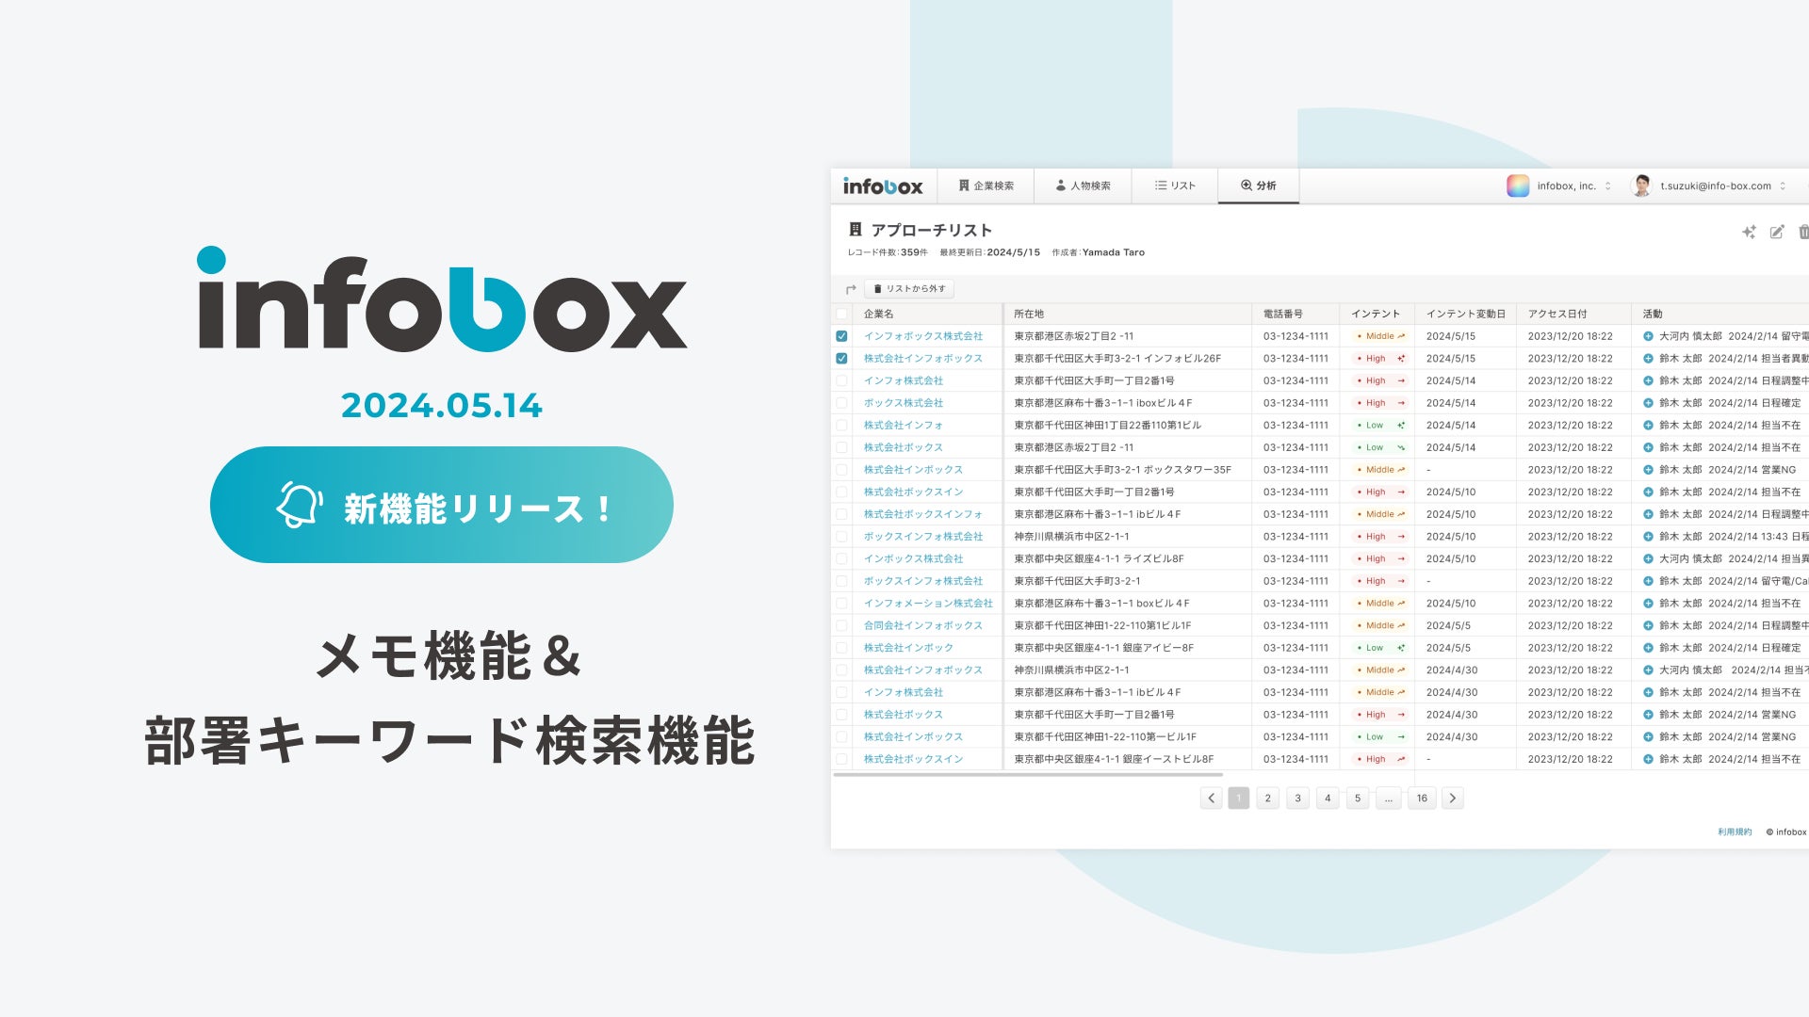Click the trash icon at top right
The height and width of the screenshot is (1017, 1809).
click(1802, 232)
